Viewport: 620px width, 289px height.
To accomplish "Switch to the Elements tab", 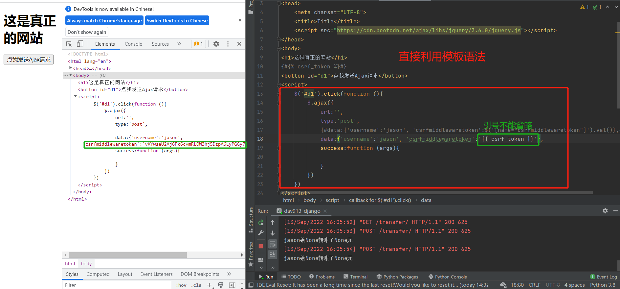I will 105,44.
